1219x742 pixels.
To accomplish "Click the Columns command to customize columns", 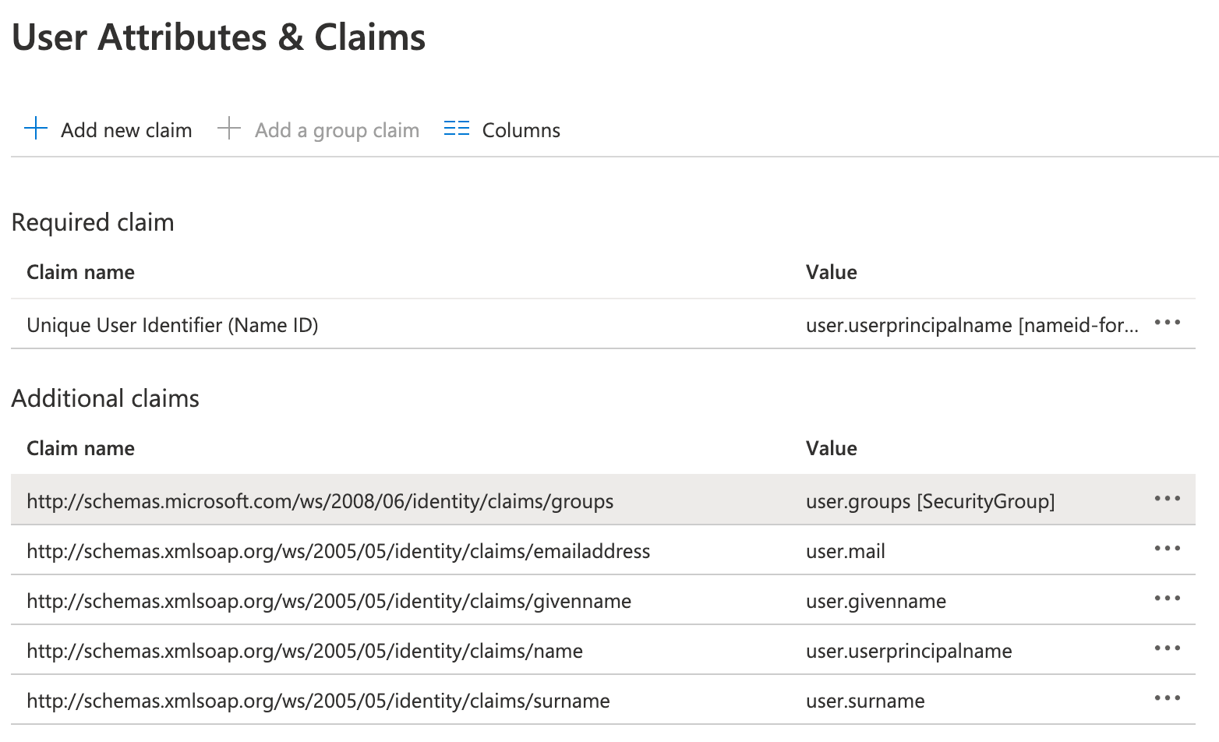I will coord(521,129).
